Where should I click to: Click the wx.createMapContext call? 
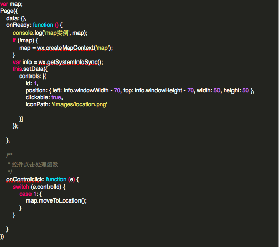[75, 48]
